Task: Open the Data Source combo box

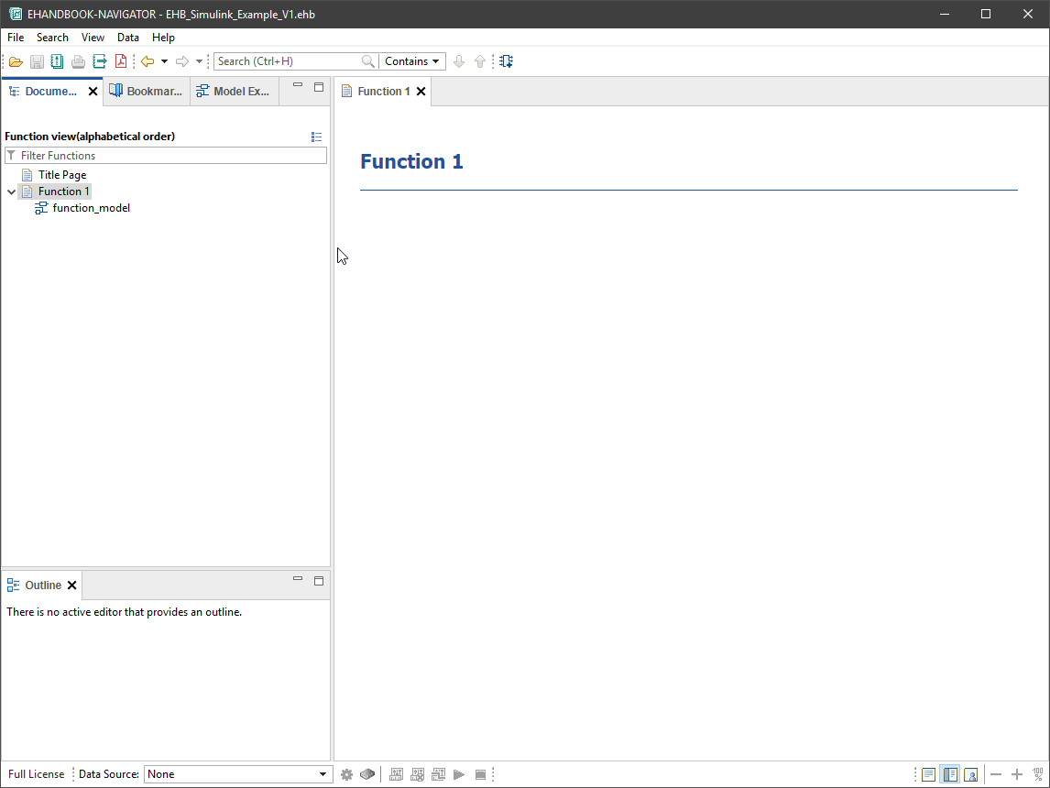Action: (237, 774)
